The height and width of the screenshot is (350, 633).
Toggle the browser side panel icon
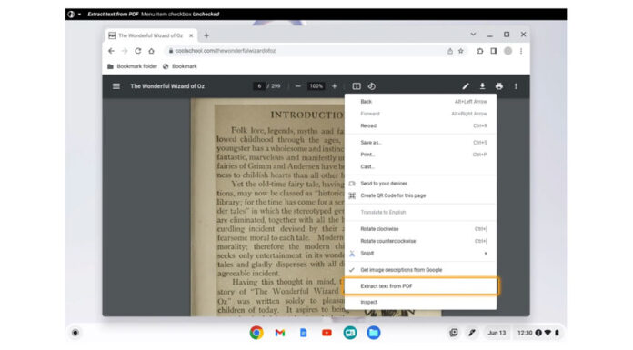494,51
